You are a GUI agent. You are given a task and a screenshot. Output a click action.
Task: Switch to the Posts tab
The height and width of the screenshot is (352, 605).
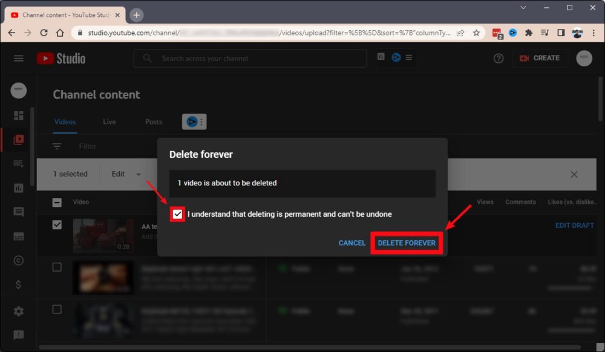click(x=154, y=122)
